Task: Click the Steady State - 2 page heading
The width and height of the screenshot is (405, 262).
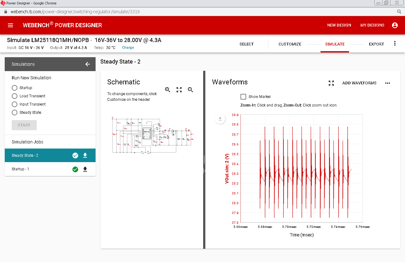Action: tap(120, 62)
